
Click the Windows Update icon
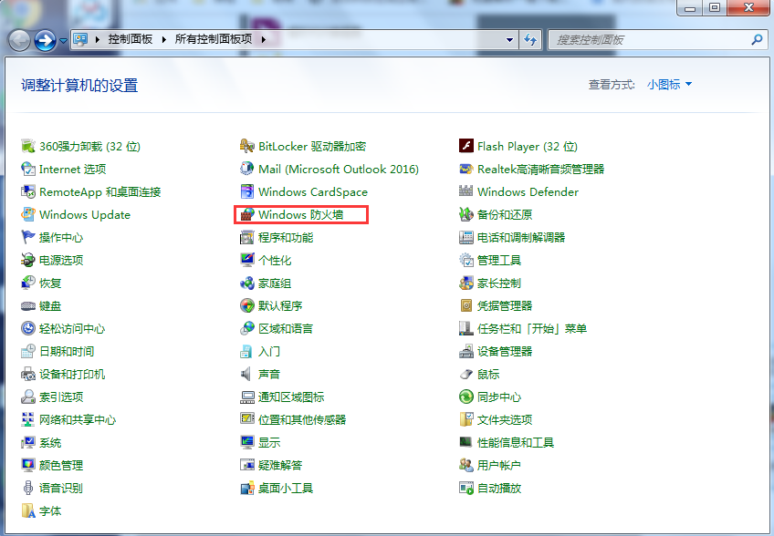[28, 214]
